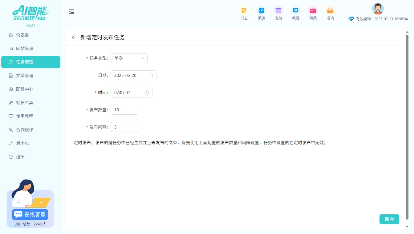Click the VIP diamond badge
This screenshot has height=234, width=414.
pyautogui.click(x=351, y=19)
